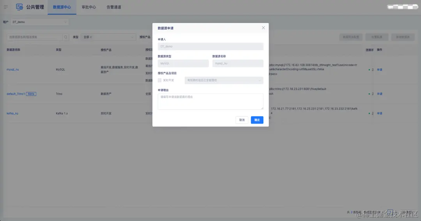Click the Meta tag badge

31,94
